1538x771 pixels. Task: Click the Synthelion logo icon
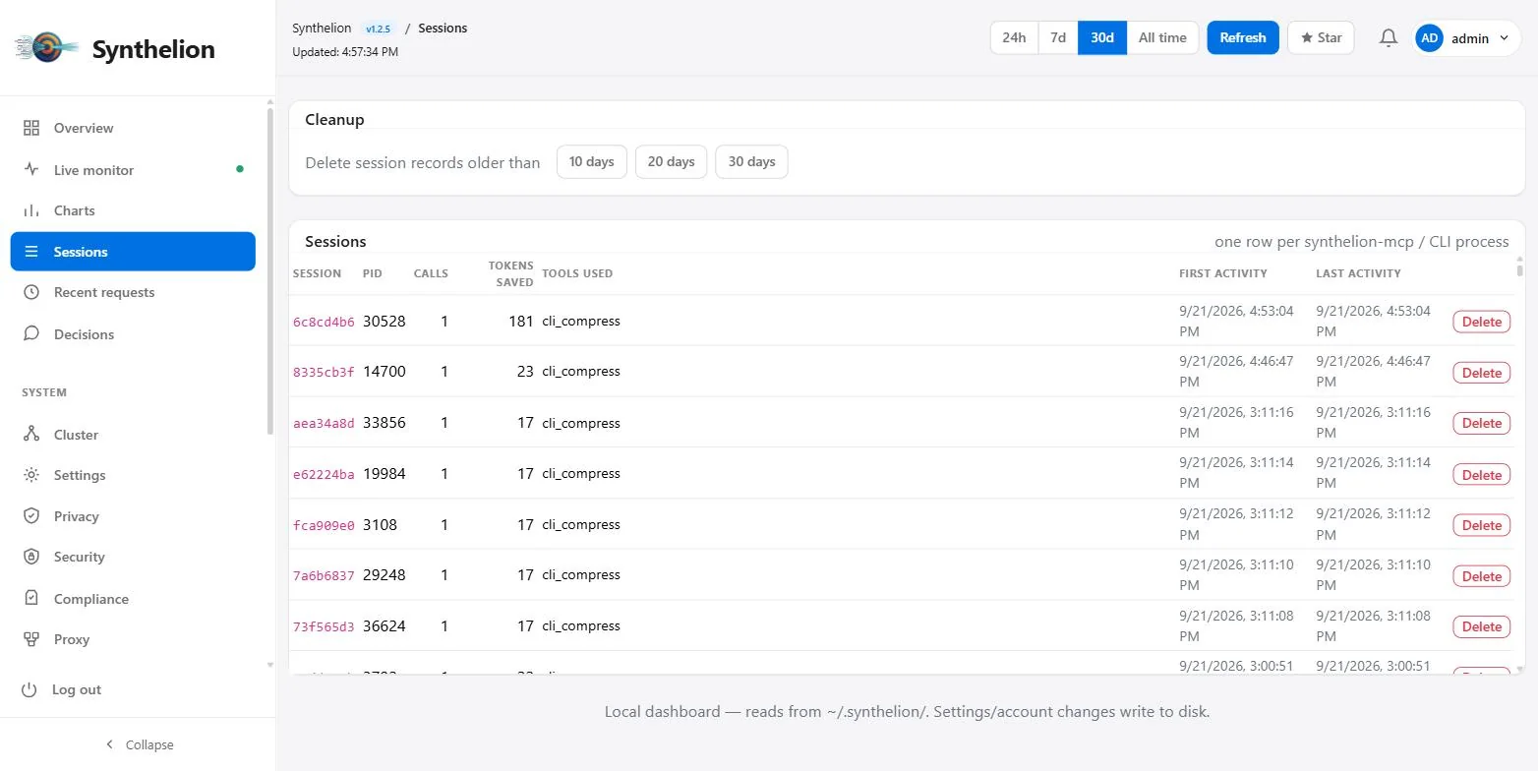[x=46, y=47]
